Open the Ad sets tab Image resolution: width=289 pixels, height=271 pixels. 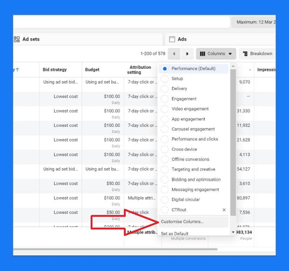click(88, 39)
